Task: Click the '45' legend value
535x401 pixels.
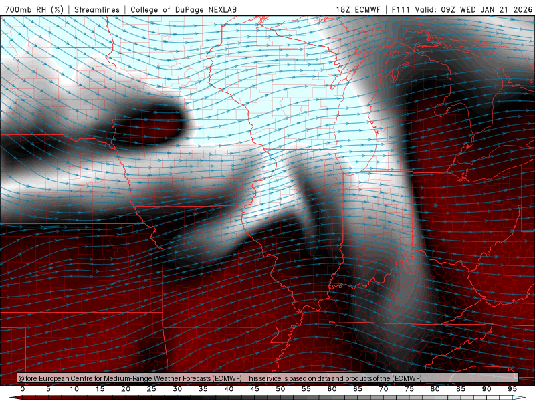Action: pyautogui.click(x=255, y=389)
